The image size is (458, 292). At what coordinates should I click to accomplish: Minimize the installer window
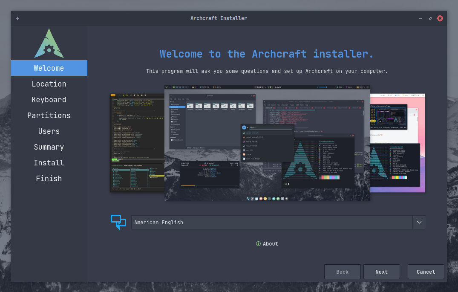coord(421,18)
